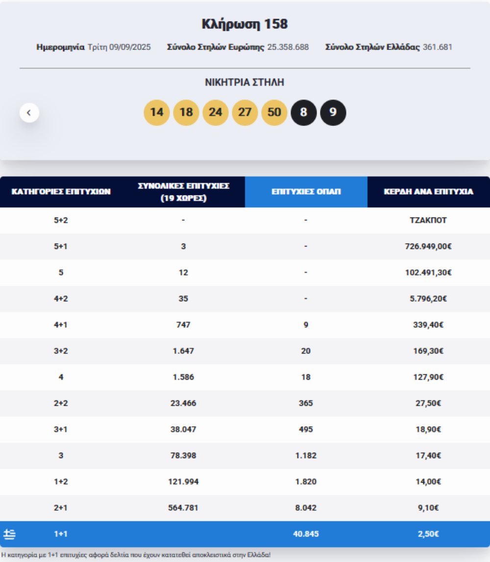Select winning number ball 14
490x562 pixels.
pos(157,113)
